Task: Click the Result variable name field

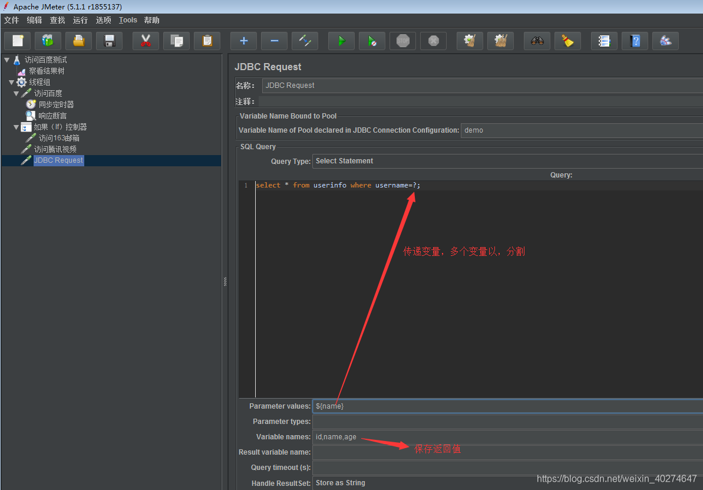Action: (507, 452)
